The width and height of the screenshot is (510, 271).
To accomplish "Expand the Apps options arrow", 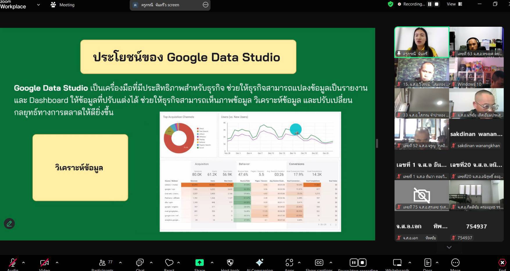I will coord(299,263).
